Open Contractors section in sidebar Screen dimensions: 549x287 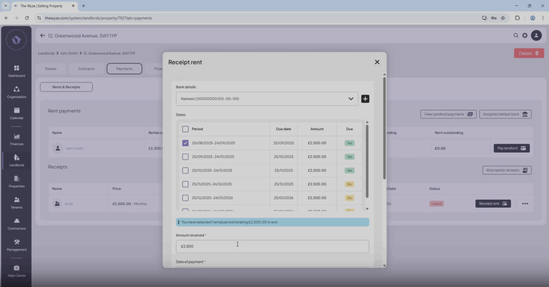point(16,223)
